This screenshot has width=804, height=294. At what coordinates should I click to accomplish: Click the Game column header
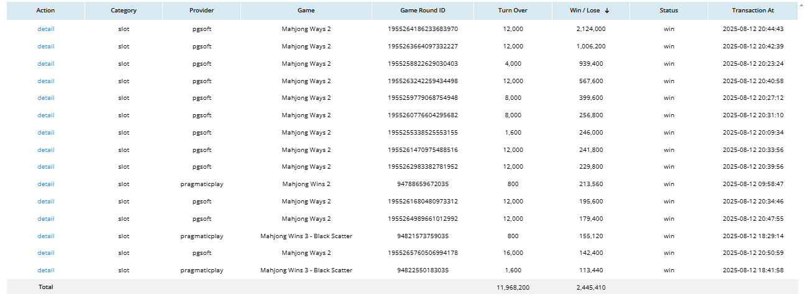[x=306, y=11]
